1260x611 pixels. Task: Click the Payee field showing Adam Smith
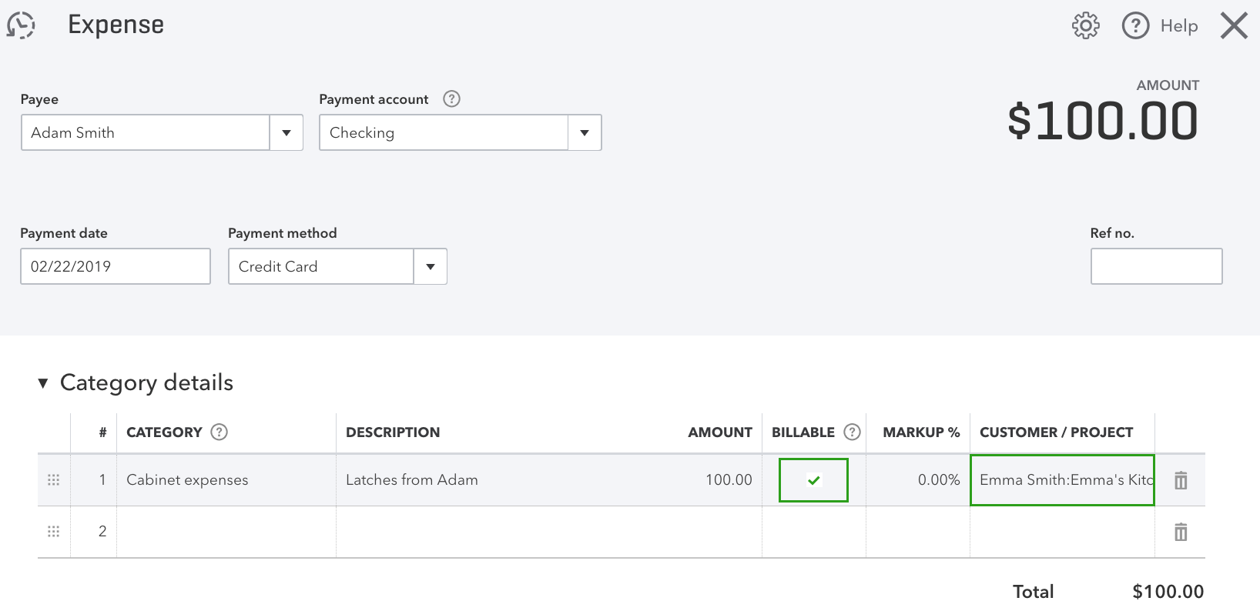[146, 132]
